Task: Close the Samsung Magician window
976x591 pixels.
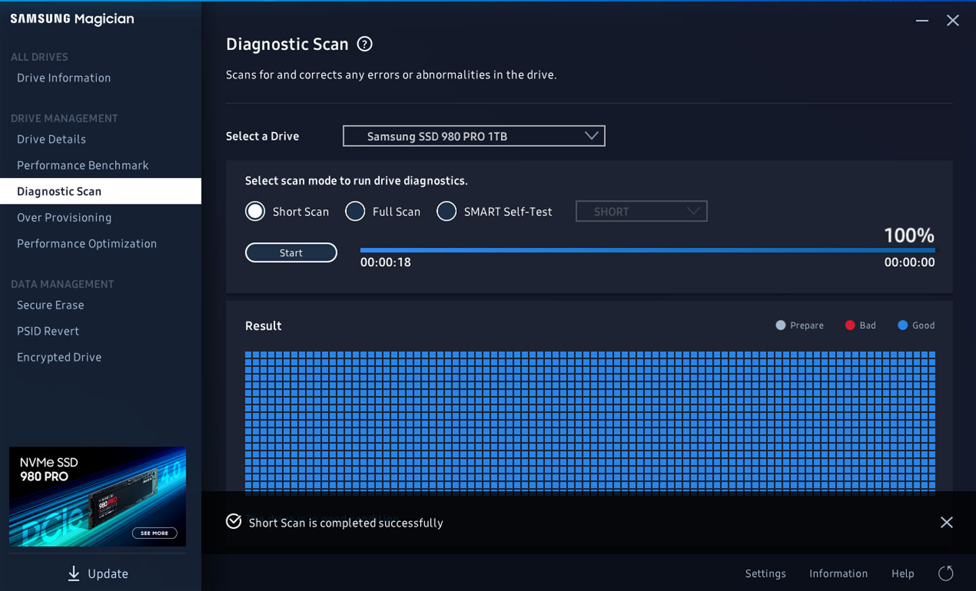Action: (953, 20)
